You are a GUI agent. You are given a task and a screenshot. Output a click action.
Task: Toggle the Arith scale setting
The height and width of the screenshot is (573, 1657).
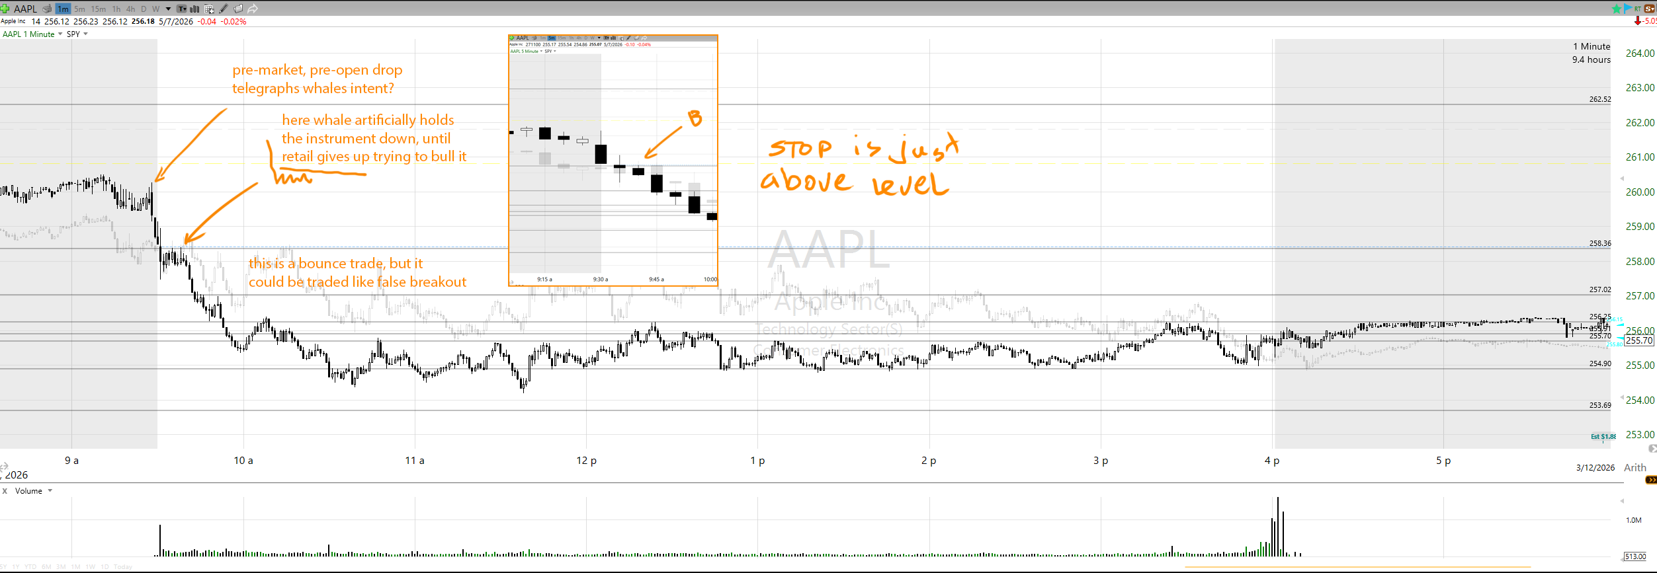pyautogui.click(x=1635, y=467)
